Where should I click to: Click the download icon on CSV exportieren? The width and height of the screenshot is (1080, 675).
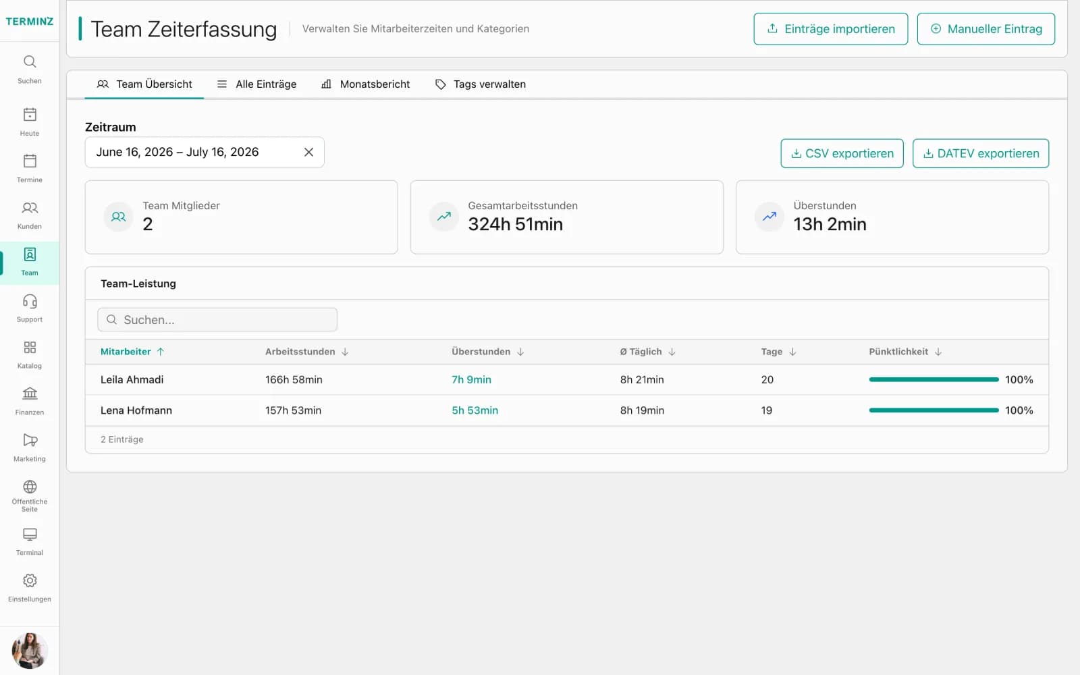tap(796, 153)
